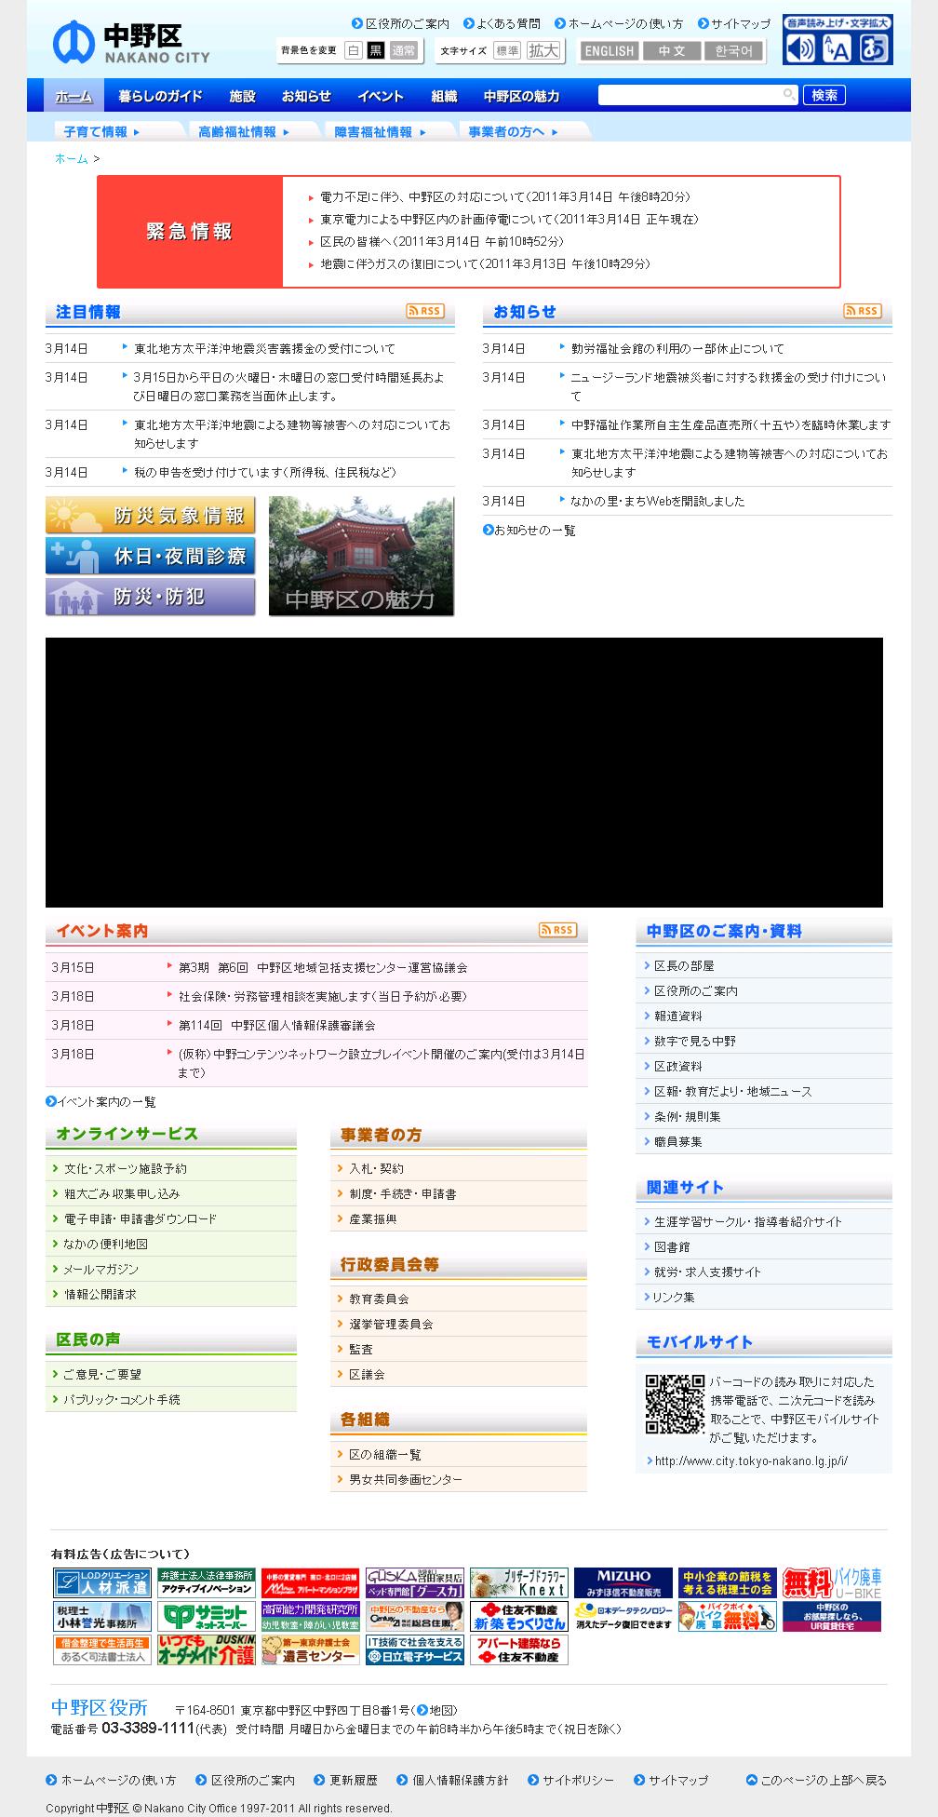The image size is (938, 1817).
Task: Switch language to 中文
Action: (x=671, y=51)
